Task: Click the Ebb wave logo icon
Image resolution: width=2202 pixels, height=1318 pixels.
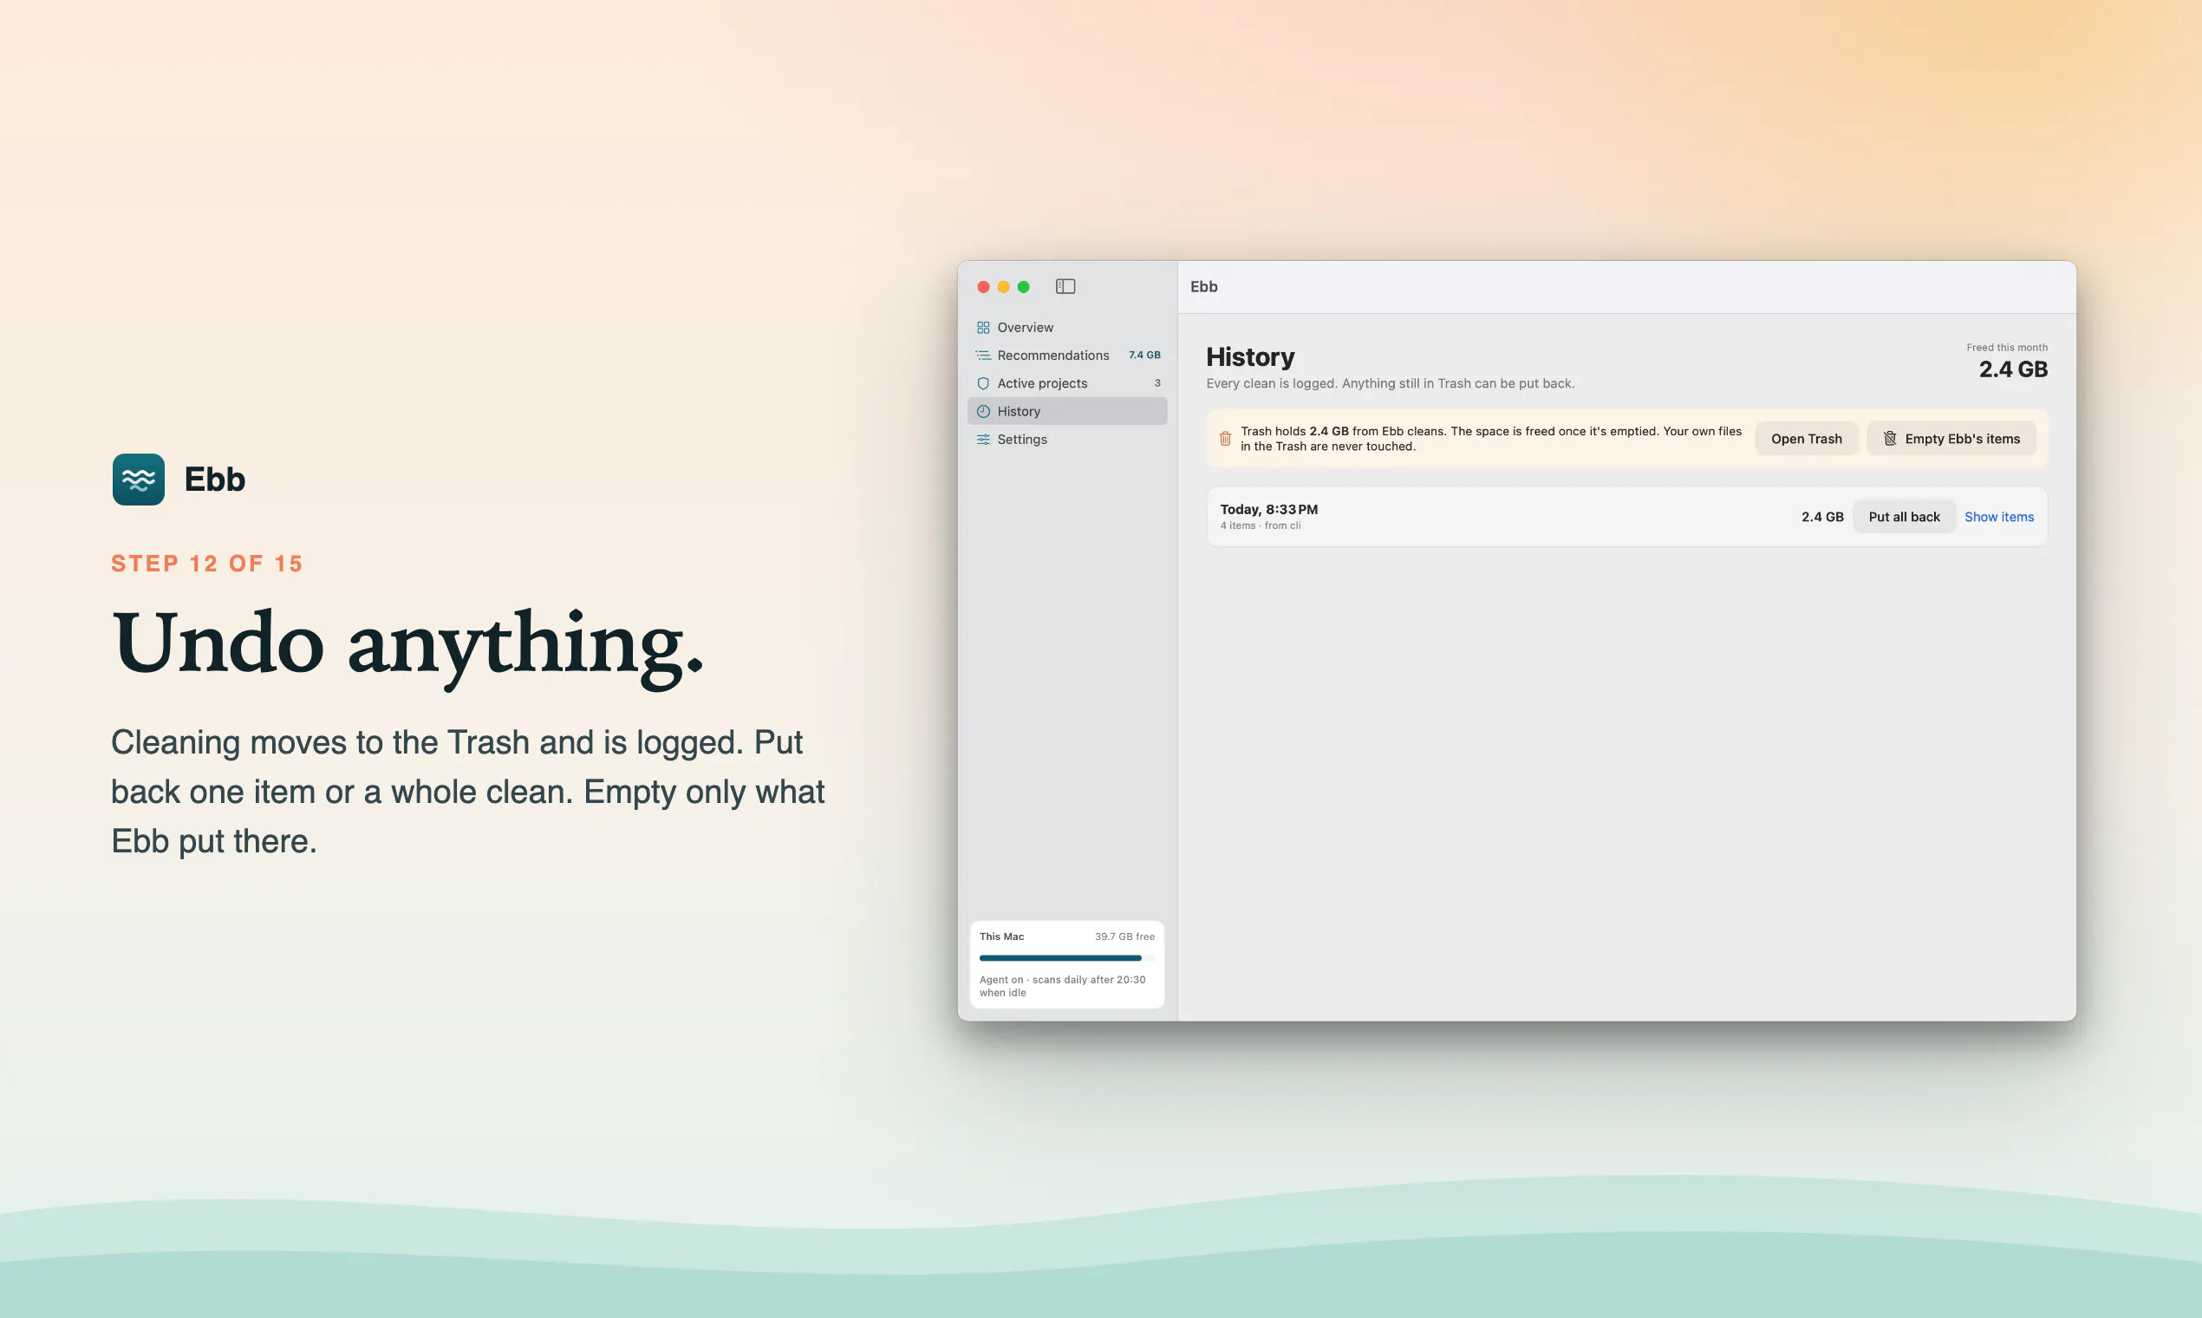Action: coord(139,480)
